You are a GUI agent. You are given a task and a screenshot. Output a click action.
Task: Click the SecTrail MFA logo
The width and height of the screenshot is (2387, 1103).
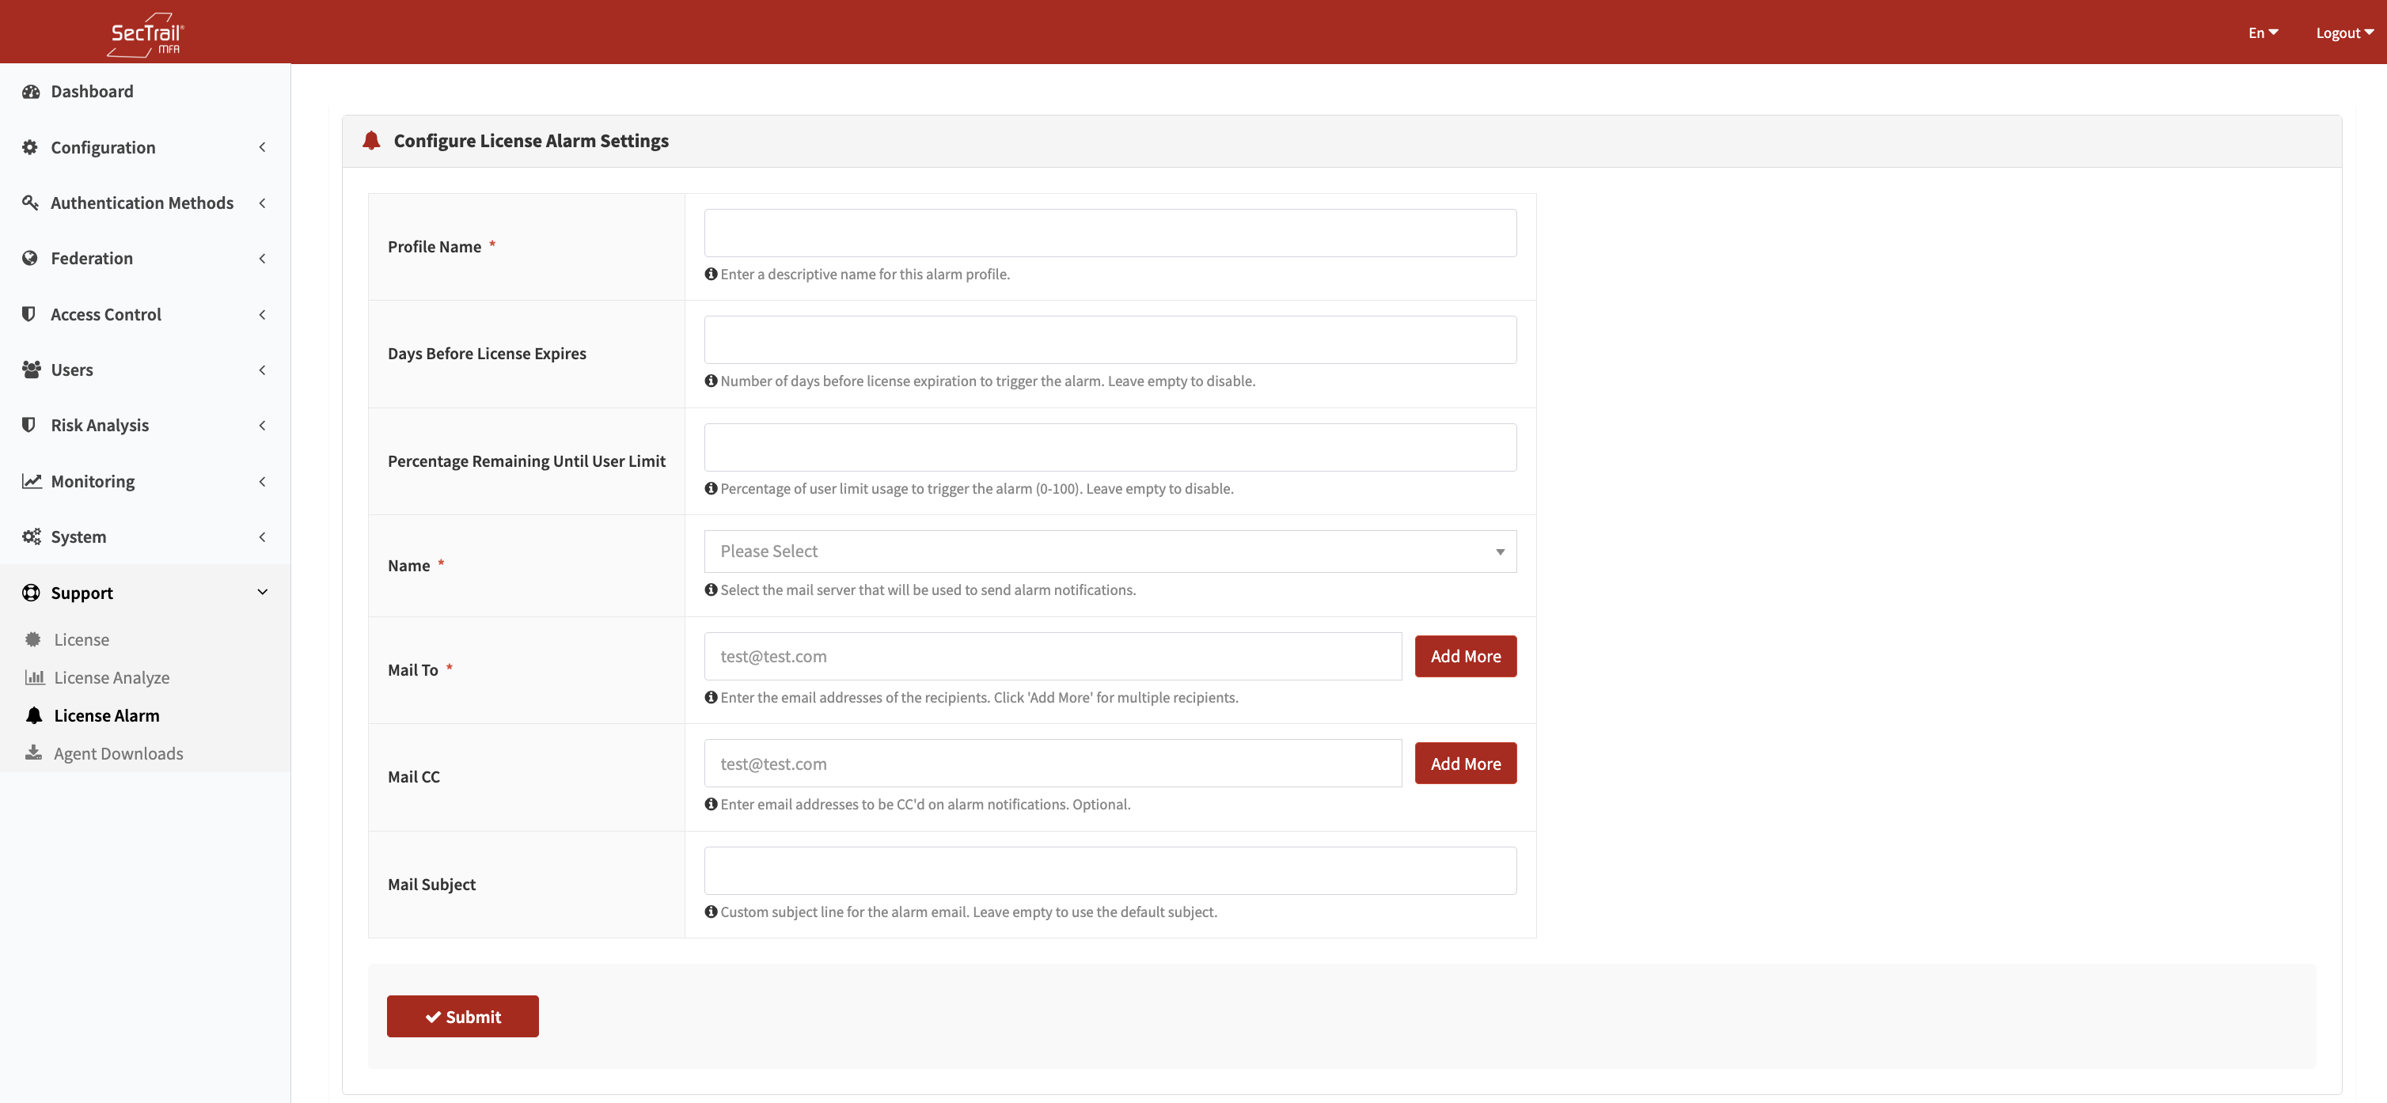coord(146,34)
